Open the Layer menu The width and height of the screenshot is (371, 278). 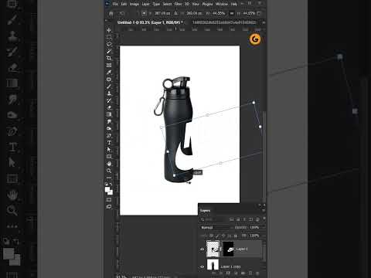(145, 4)
